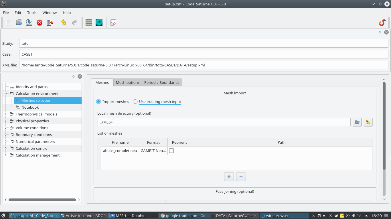Viewport: 391px width, 219px height.
Task: Click the undo arrow icon
Action: pos(64,23)
